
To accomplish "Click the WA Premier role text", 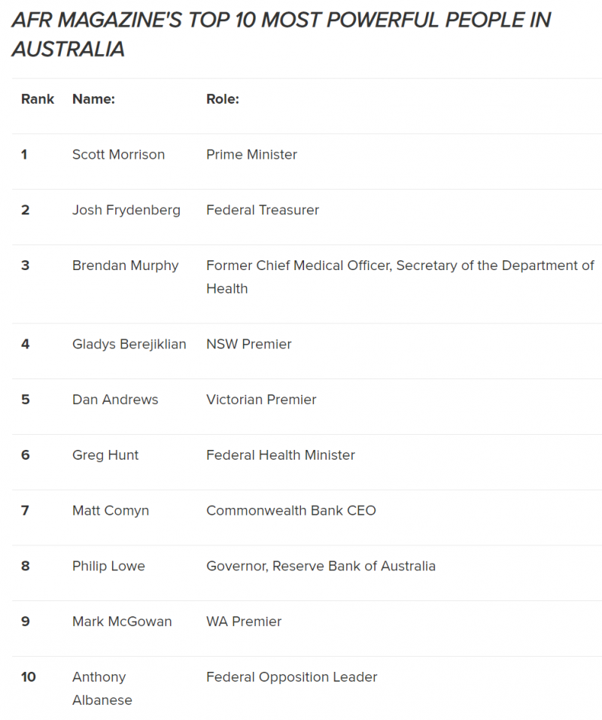I will tap(244, 621).
